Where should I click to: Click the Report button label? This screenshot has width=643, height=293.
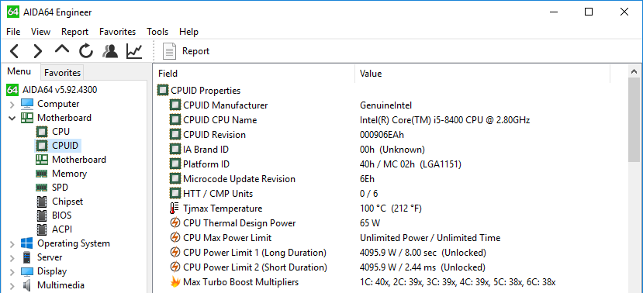[195, 51]
